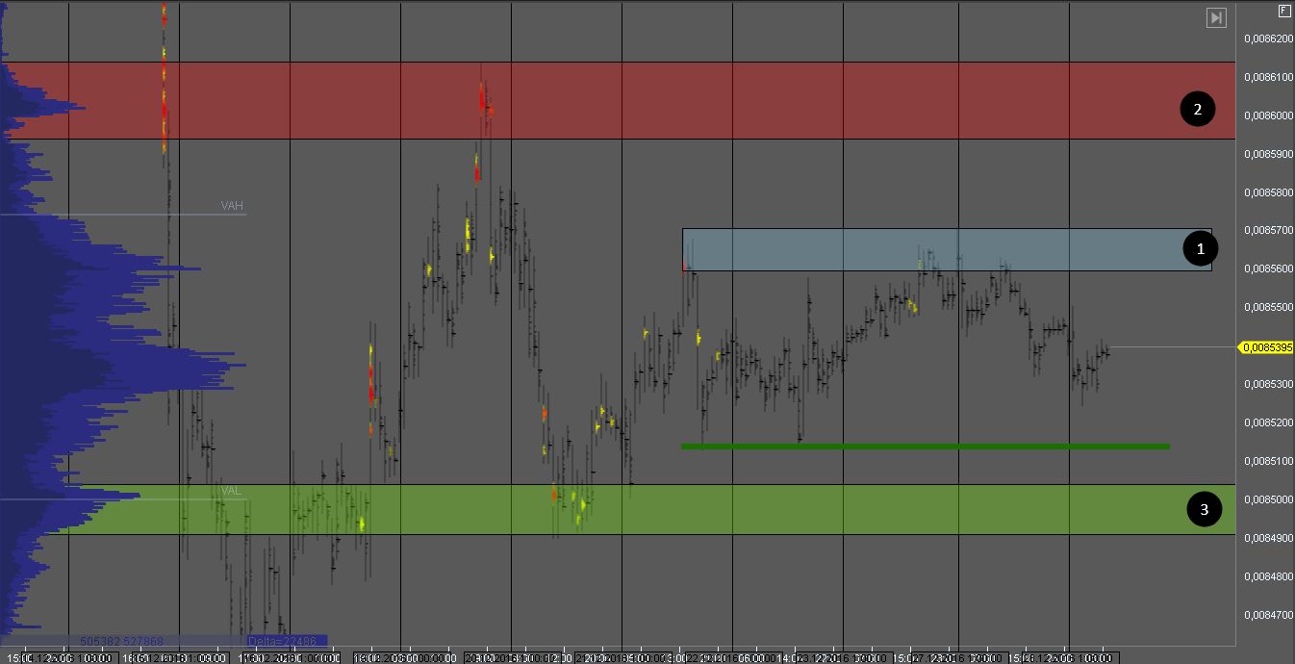Viewport: 1295px width, 664px height.
Task: Click the 0,0086200 price axis label
Action: click(1267, 38)
